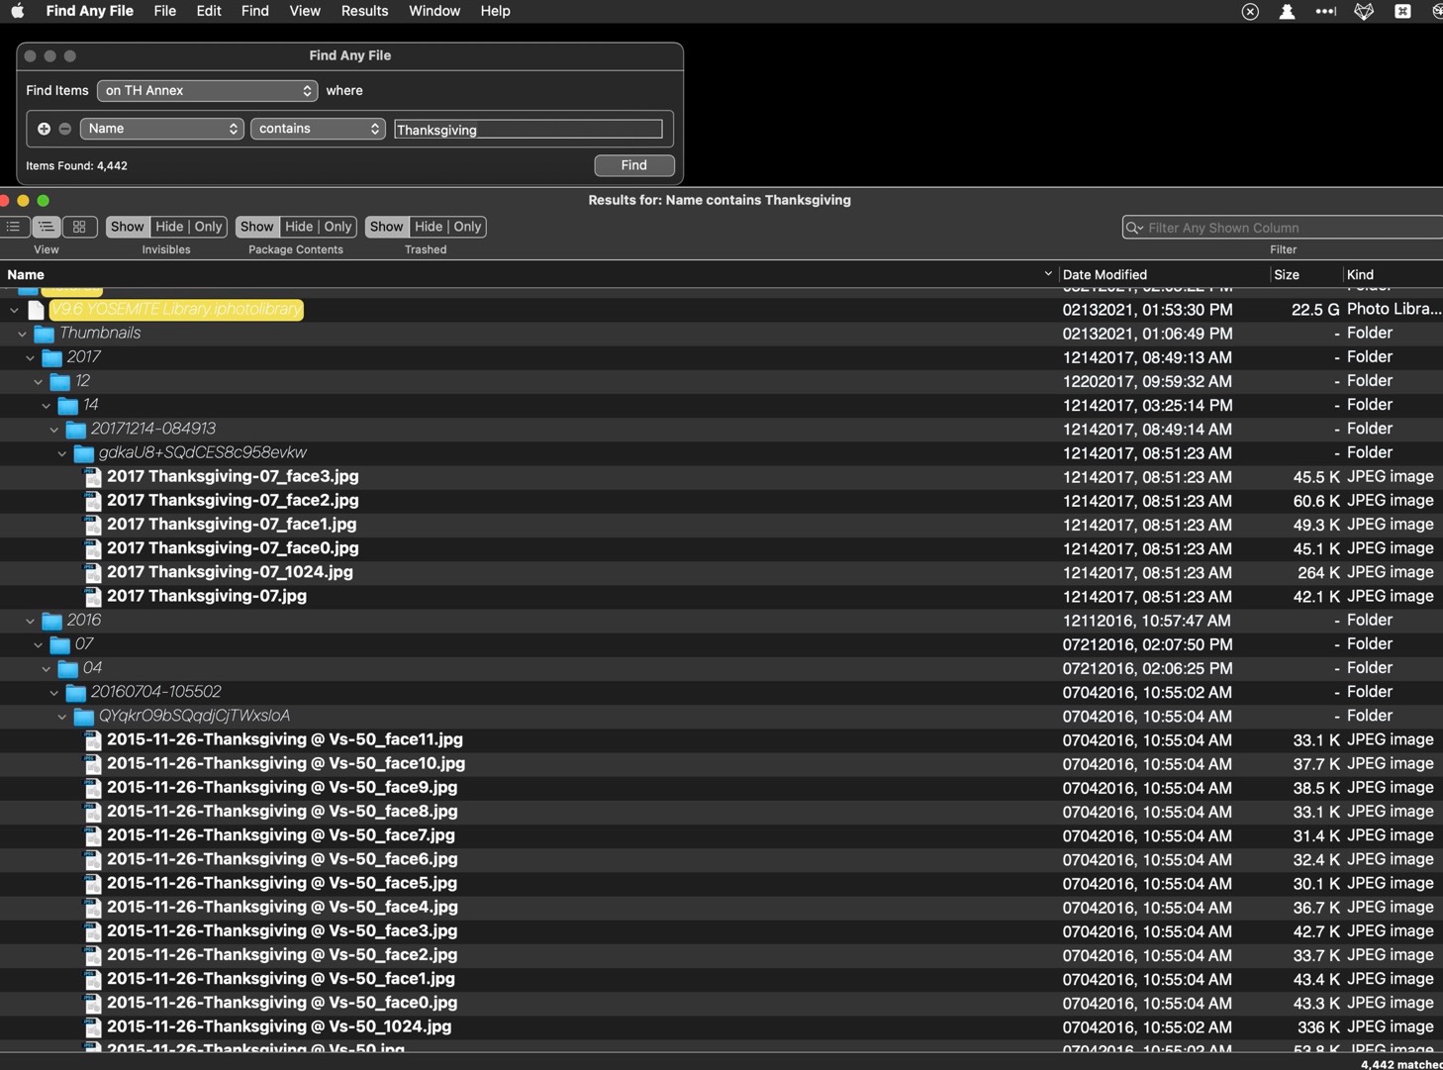Open the File menu
Image resolution: width=1443 pixels, height=1070 pixels.
[164, 11]
